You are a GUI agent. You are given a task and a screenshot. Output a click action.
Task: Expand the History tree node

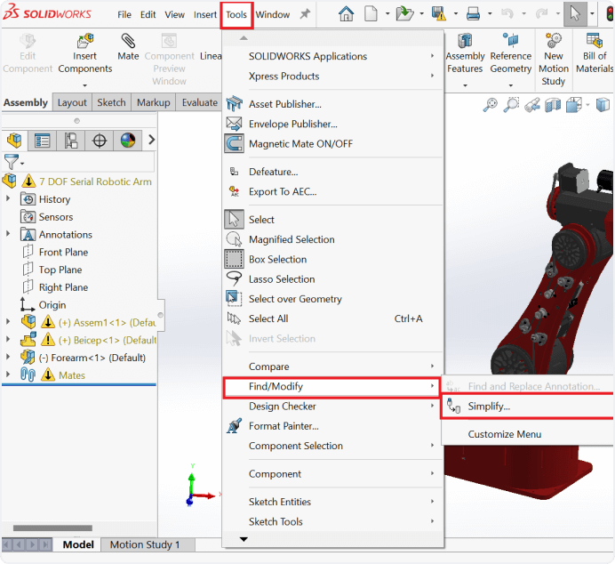click(x=8, y=199)
